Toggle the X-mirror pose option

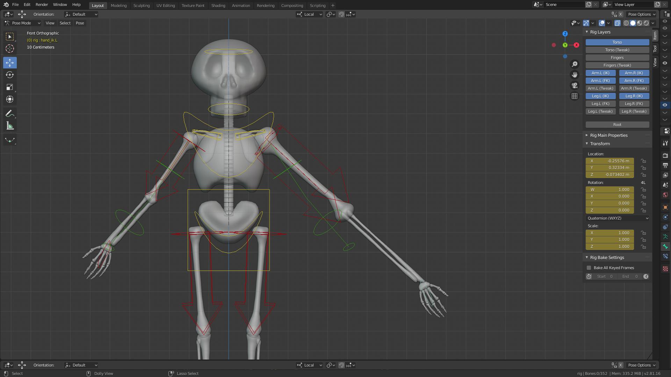[x=621, y=14]
